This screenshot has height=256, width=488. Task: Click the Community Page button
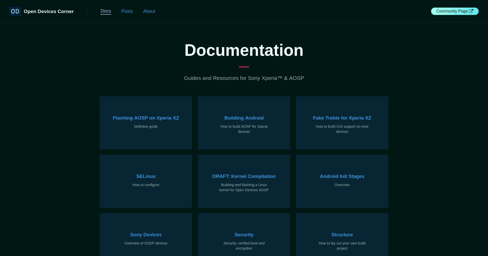[x=455, y=11]
